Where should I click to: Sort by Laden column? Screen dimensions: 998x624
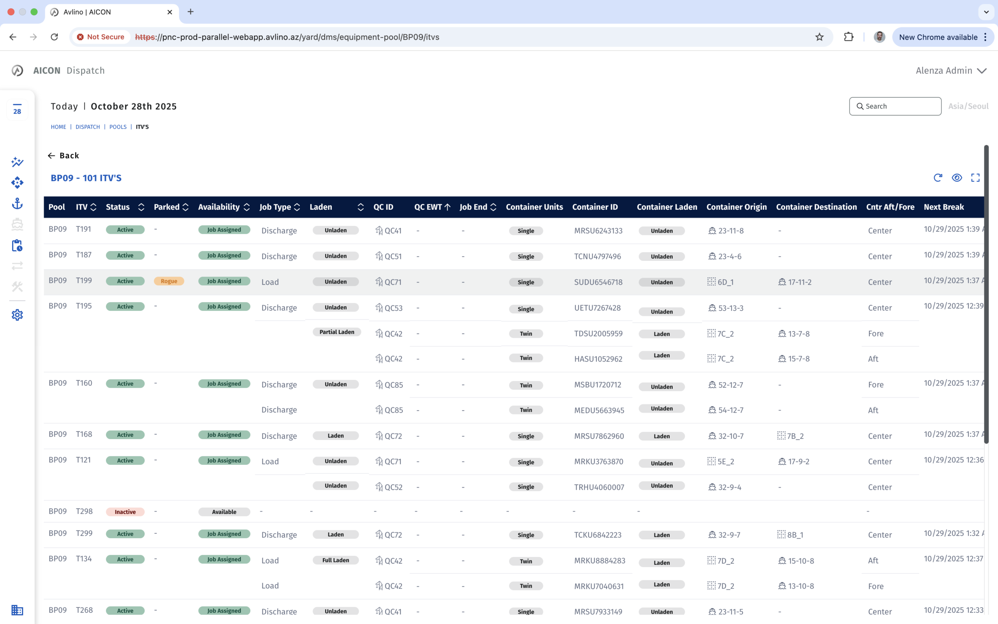pos(361,207)
